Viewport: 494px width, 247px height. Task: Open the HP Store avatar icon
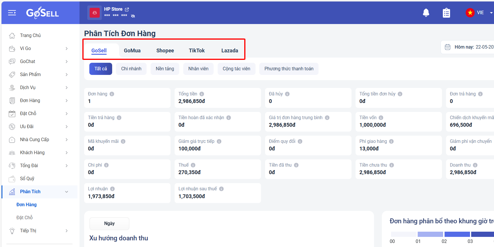tap(95, 13)
